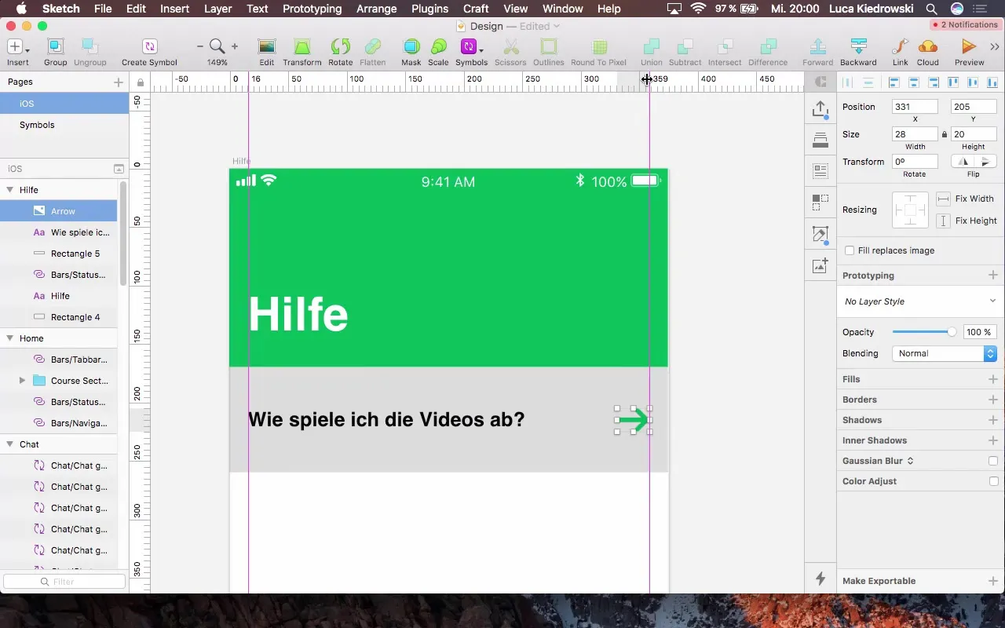Image resolution: width=1005 pixels, height=628 pixels.
Task: Click the Union boolean icon
Action: pyautogui.click(x=651, y=47)
